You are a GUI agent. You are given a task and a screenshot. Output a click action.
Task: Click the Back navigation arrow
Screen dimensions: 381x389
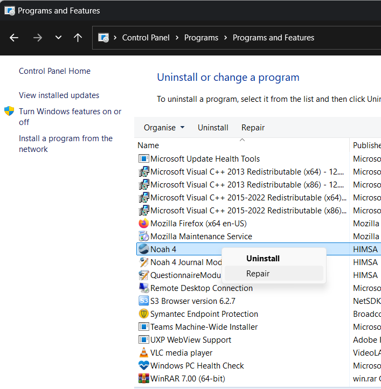pyautogui.click(x=14, y=38)
